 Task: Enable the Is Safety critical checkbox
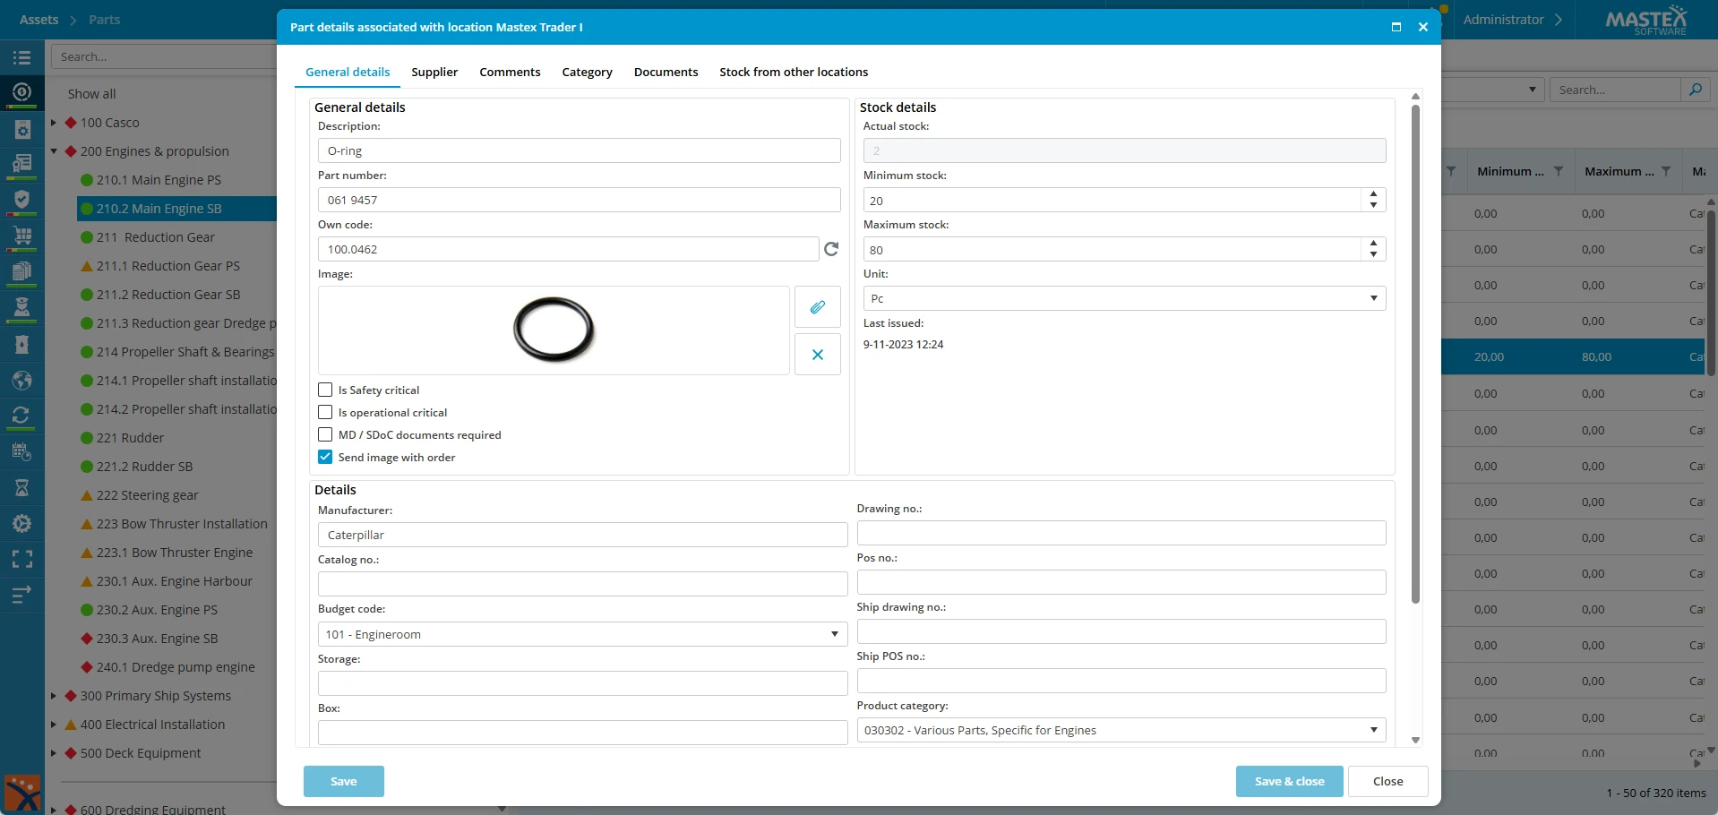tap(325, 390)
